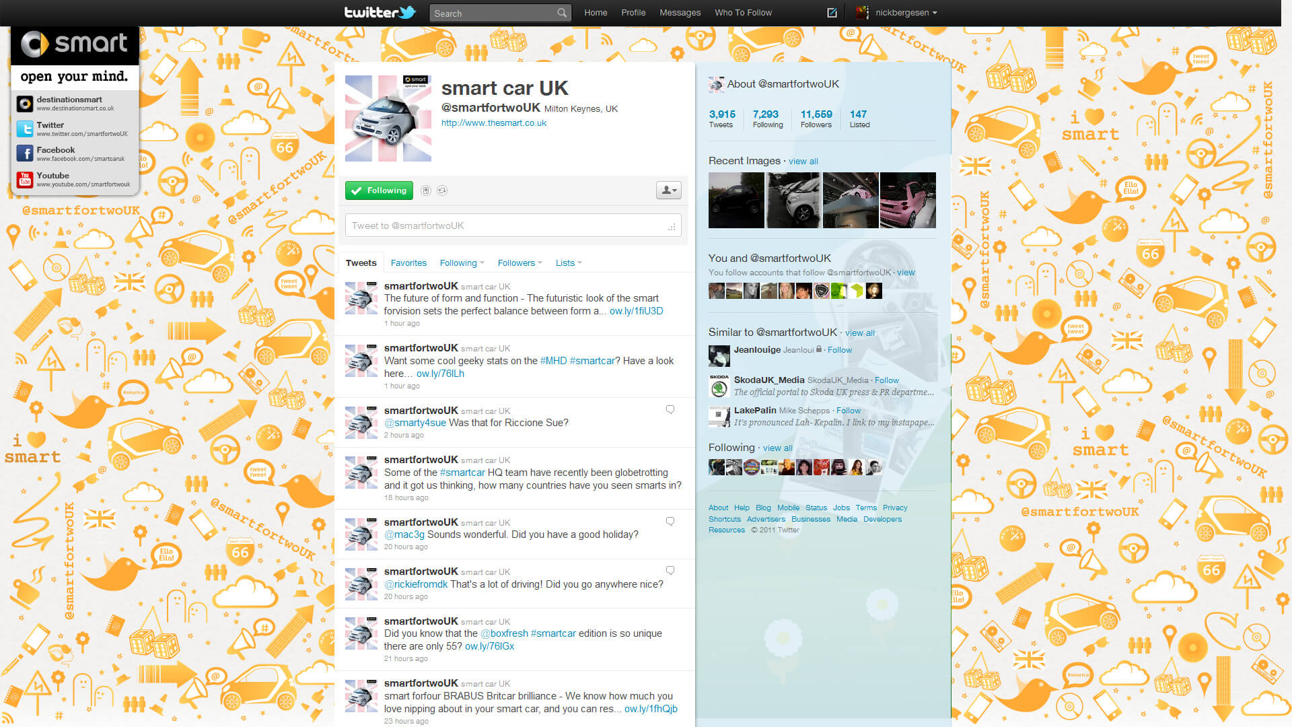
Task: Click the reply bubble icon on @mac3g tweet
Action: [x=670, y=521]
